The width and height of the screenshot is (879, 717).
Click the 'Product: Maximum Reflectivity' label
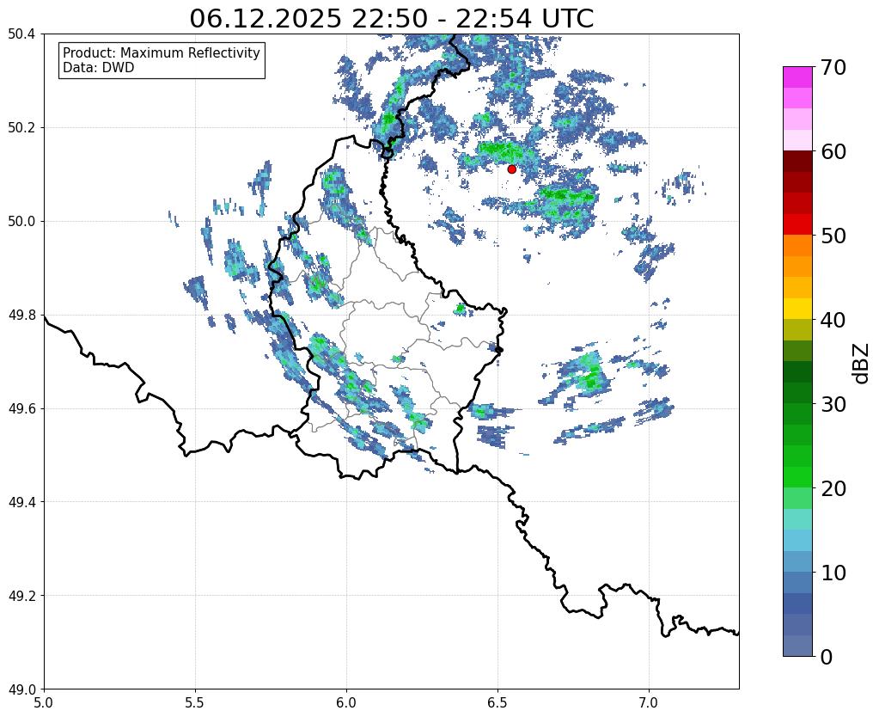162,52
